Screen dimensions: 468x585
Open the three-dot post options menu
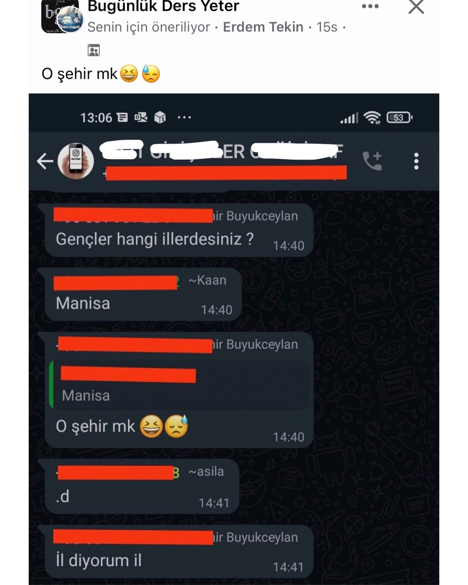[x=370, y=6]
